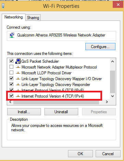Confirm changes with the OK button
124x161 pixels.
[x=80, y=154]
